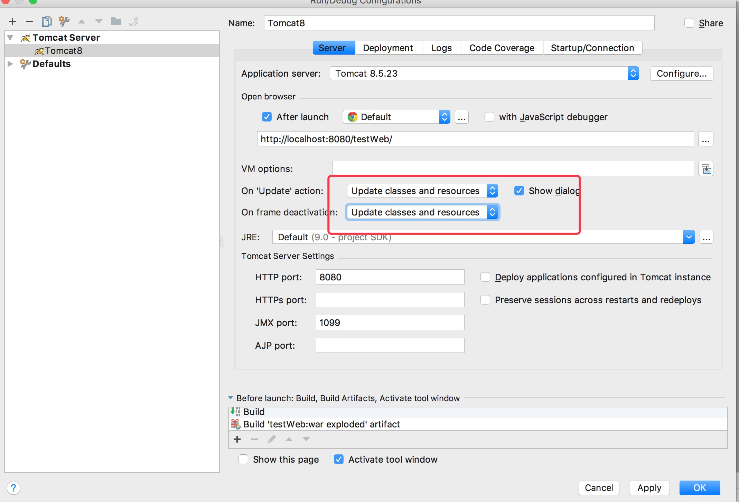Toggle Show dialog checkbox
Screen dimensions: 739x502
click(x=519, y=191)
